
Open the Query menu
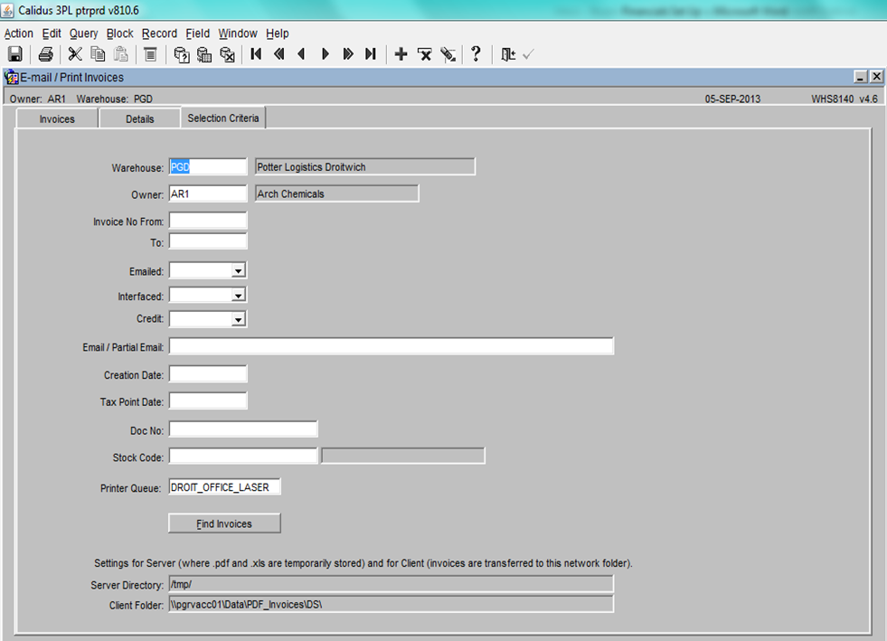[x=84, y=33]
